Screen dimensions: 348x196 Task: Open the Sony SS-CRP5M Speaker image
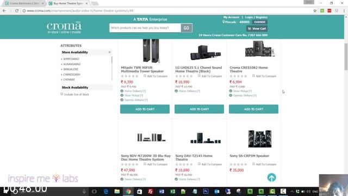click(260, 139)
